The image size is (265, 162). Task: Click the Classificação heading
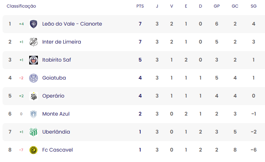[x=21, y=6]
